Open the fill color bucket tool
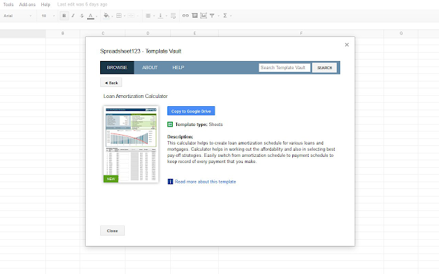 pos(106,16)
